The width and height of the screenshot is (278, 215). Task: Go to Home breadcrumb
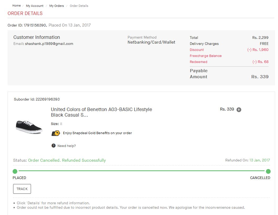click(x=17, y=6)
